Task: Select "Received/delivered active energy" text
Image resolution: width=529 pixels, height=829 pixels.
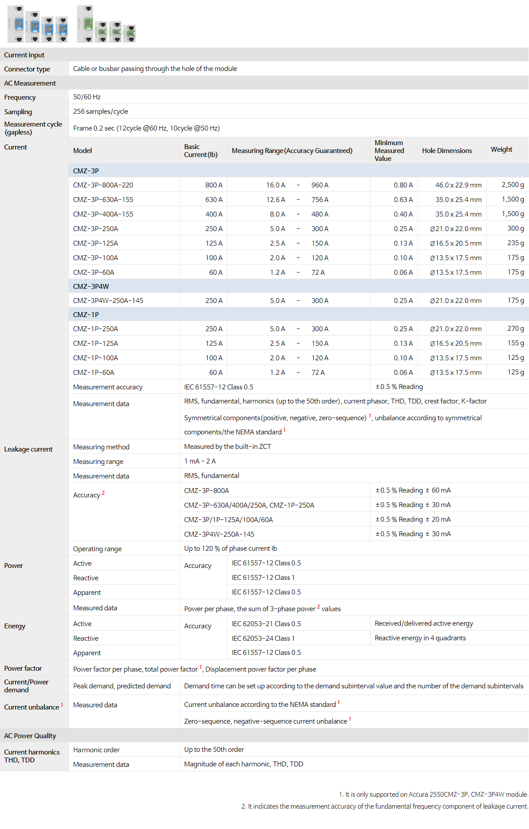Action: pyautogui.click(x=424, y=624)
